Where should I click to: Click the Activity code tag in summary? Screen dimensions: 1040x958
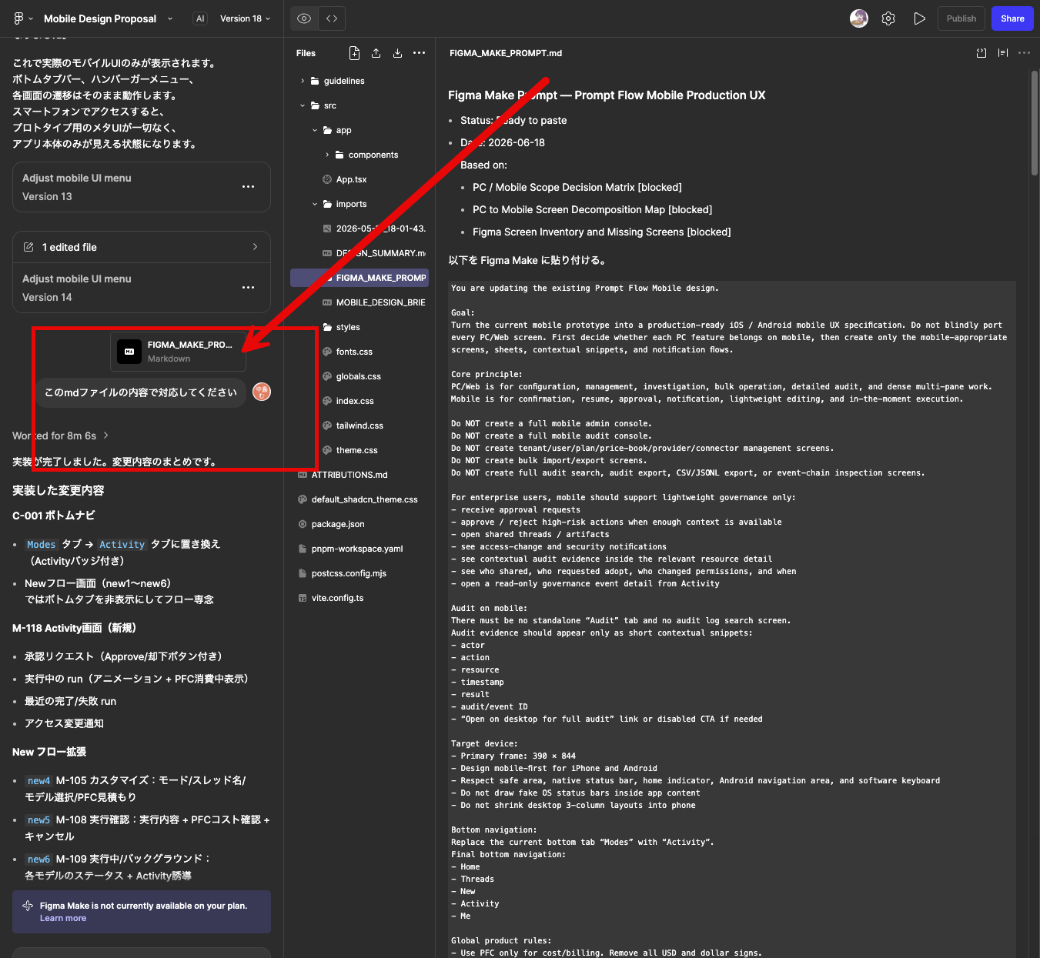pyautogui.click(x=122, y=544)
